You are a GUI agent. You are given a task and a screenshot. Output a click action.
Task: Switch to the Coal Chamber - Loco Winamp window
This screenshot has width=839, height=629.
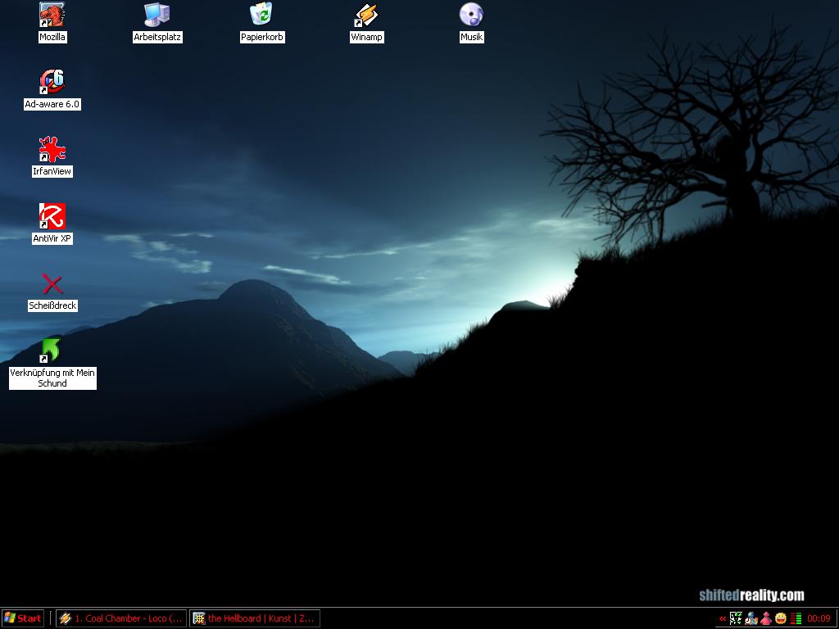pyautogui.click(x=121, y=618)
